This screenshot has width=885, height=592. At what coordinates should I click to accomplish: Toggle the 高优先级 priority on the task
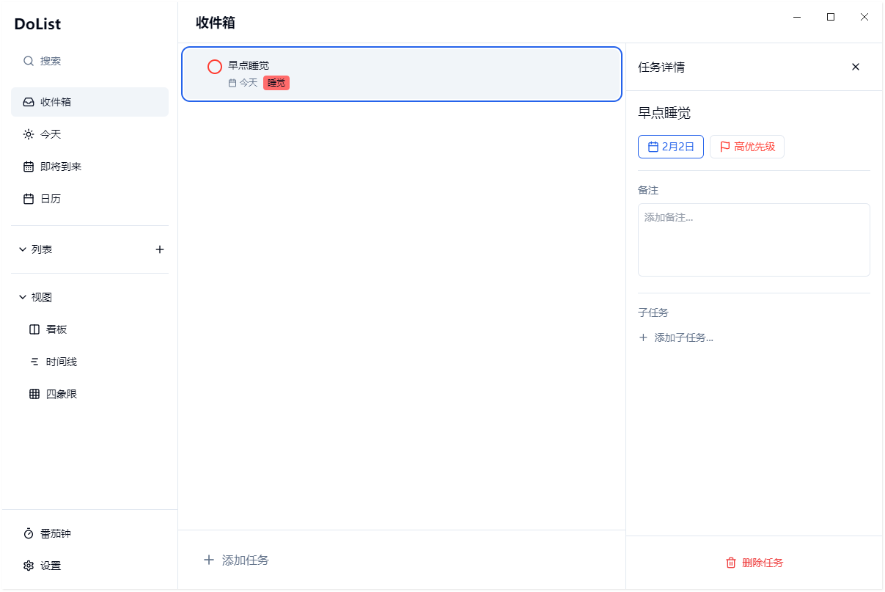(746, 146)
